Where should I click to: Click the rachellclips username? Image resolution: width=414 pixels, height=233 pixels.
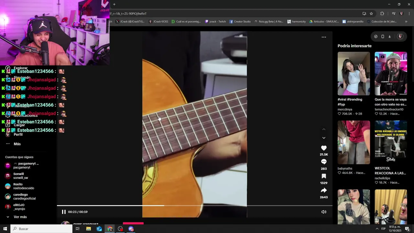pyautogui.click(x=382, y=178)
